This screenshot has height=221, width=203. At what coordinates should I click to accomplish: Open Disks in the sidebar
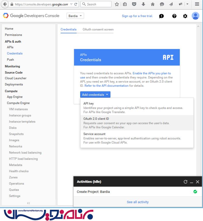click(x=13, y=128)
